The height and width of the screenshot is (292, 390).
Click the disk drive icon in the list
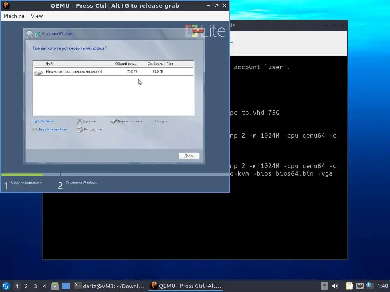click(x=38, y=72)
